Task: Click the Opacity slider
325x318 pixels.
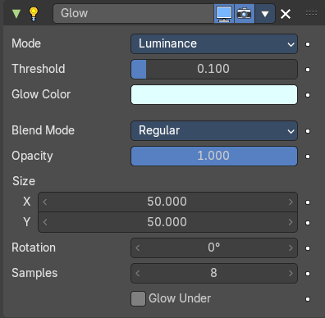Action: click(x=214, y=156)
